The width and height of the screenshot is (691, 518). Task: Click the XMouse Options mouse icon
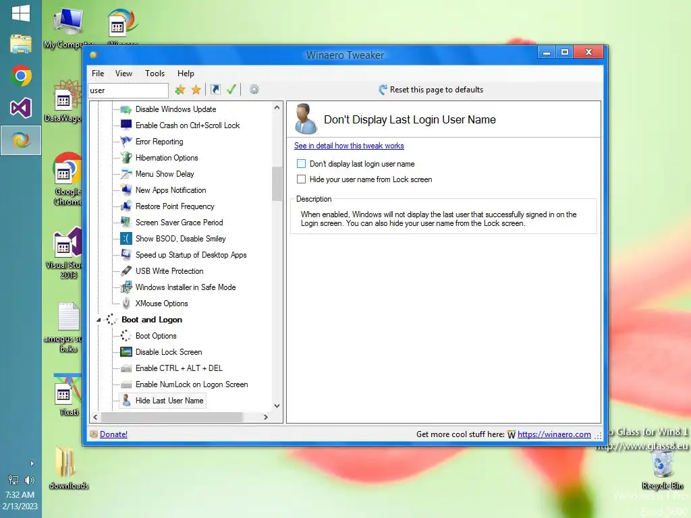126,304
